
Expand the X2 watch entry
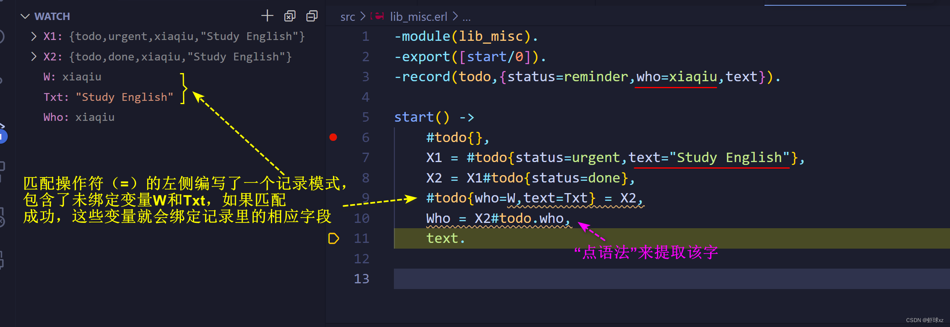tap(34, 57)
